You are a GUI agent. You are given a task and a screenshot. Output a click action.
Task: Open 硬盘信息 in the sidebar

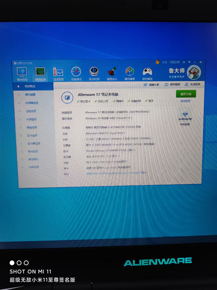32,127
